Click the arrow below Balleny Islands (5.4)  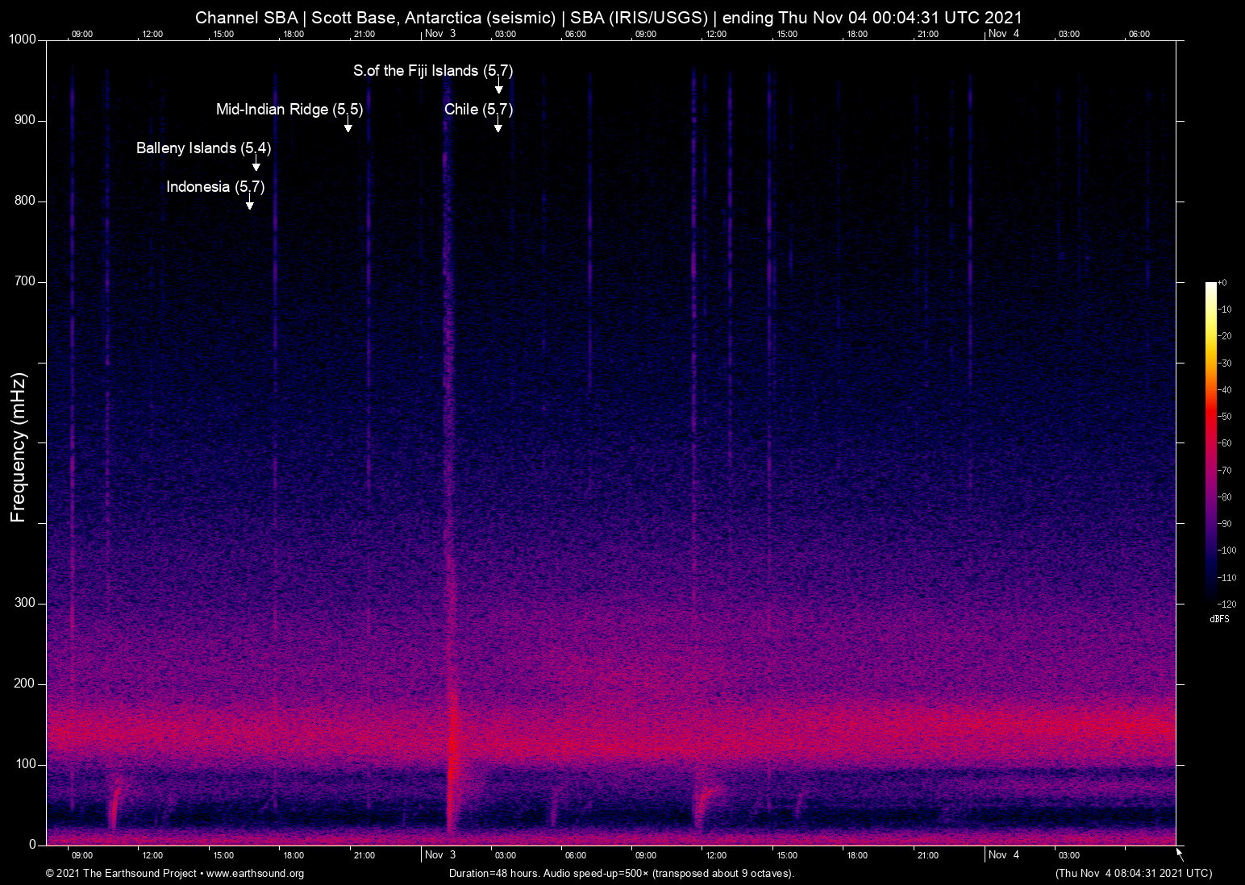click(x=256, y=164)
